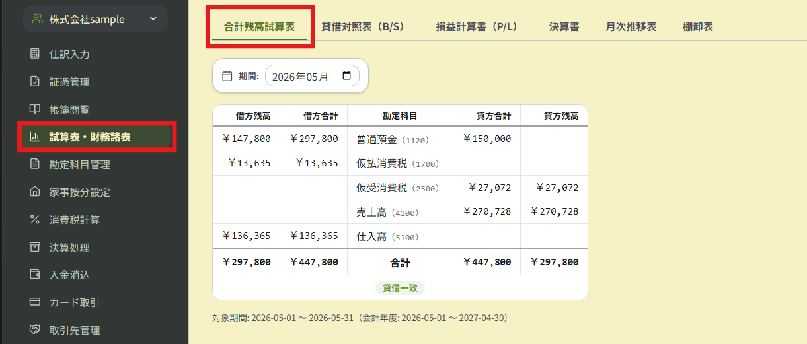The width and height of the screenshot is (807, 344).
Task: Switch to the 損益計算書（P/L） tab
Action: pyautogui.click(x=477, y=27)
